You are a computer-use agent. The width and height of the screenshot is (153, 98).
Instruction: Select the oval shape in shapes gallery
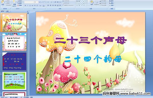(87, 1)
